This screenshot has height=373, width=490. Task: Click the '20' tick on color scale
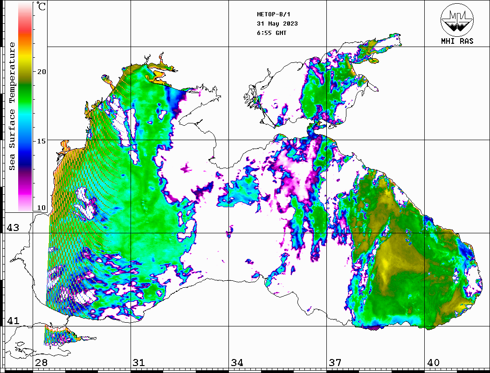[41, 72]
